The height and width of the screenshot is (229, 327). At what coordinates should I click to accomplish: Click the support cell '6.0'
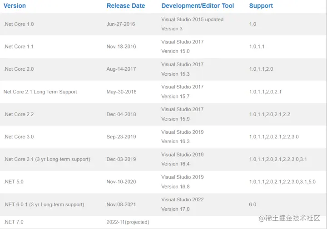pyautogui.click(x=253, y=205)
